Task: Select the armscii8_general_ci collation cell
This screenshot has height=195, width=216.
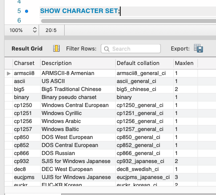Action: 144,73
